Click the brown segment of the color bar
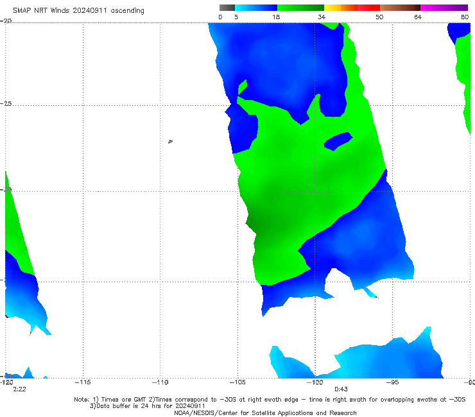 tap(400, 8)
